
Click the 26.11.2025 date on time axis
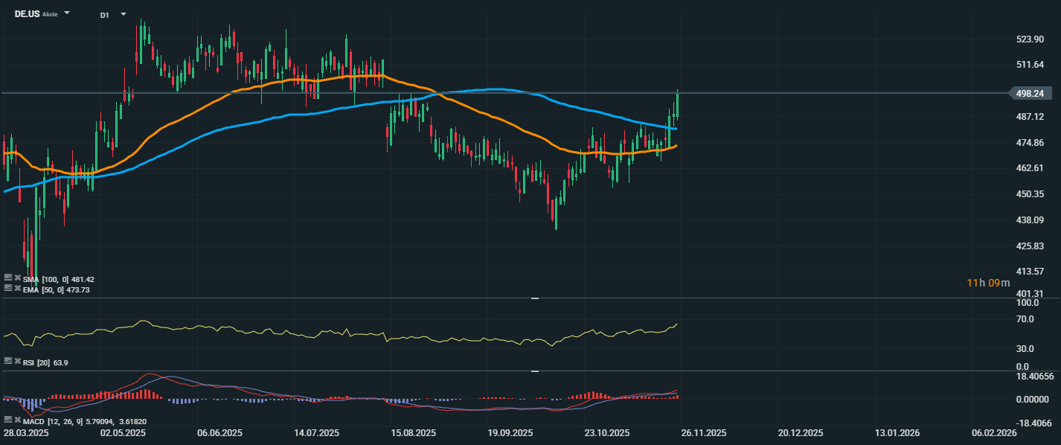[704, 432]
